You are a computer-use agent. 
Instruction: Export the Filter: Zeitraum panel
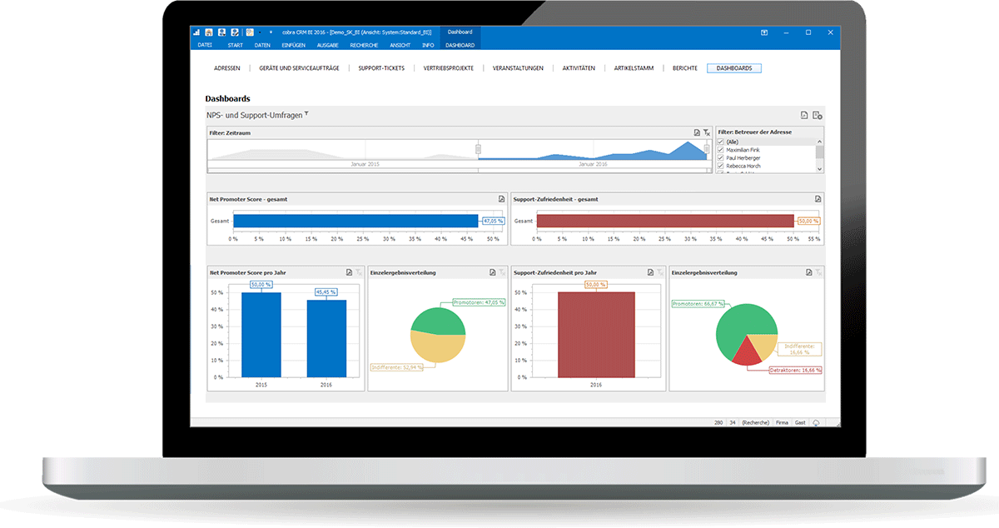pyautogui.click(x=697, y=132)
